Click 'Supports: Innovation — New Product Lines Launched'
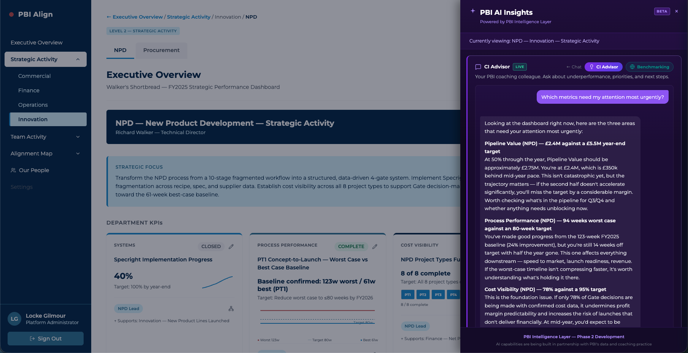The width and height of the screenshot is (688, 353). pos(172,321)
